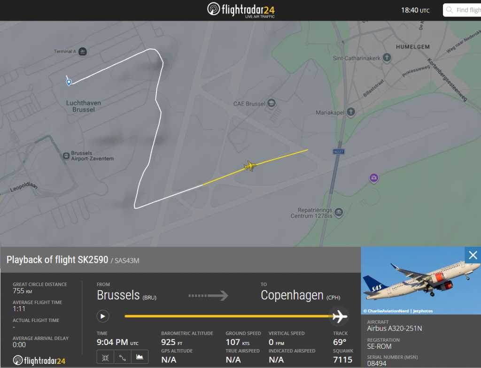Click the Sint-Catharinakerk map marker
Screen dimensions: 481x368
386,58
